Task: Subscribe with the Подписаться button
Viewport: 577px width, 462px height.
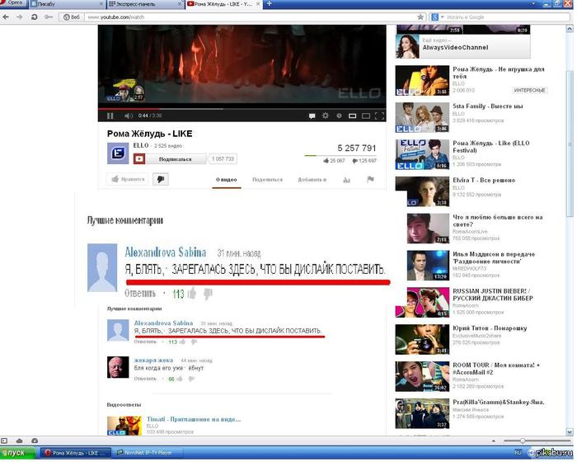Action: coord(170,159)
